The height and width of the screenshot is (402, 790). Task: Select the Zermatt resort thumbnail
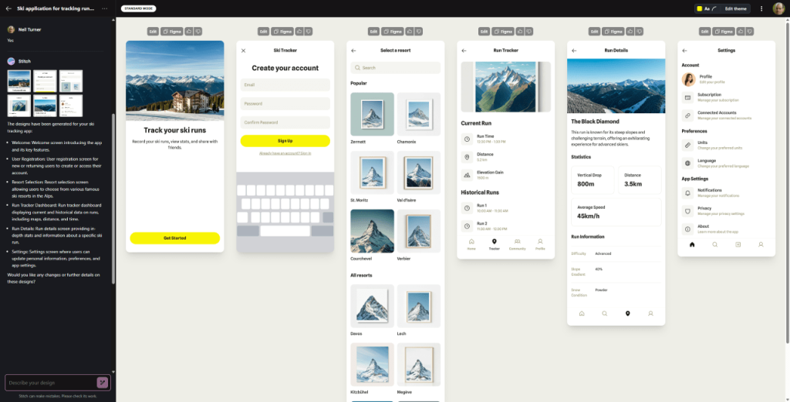(373, 114)
